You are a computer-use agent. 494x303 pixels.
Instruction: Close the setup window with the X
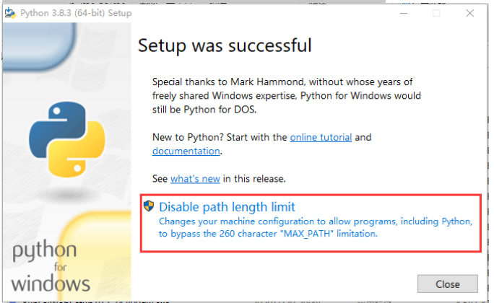(472, 12)
